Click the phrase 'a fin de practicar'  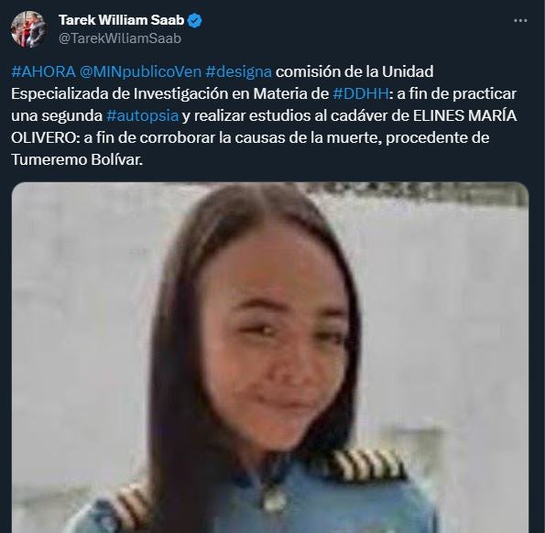point(457,93)
